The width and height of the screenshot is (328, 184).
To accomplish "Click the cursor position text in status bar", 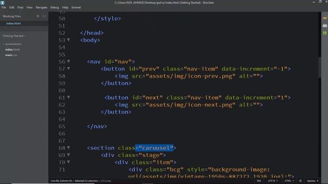I will click(x=61, y=181).
